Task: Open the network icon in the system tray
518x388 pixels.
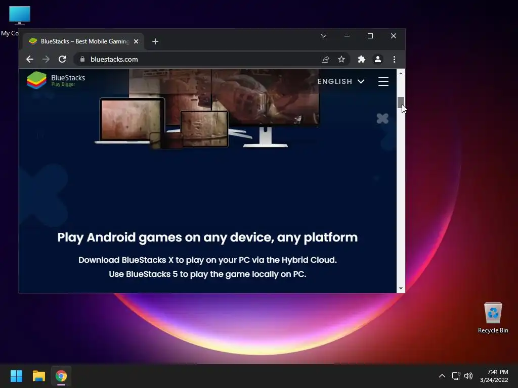Action: [x=456, y=376]
